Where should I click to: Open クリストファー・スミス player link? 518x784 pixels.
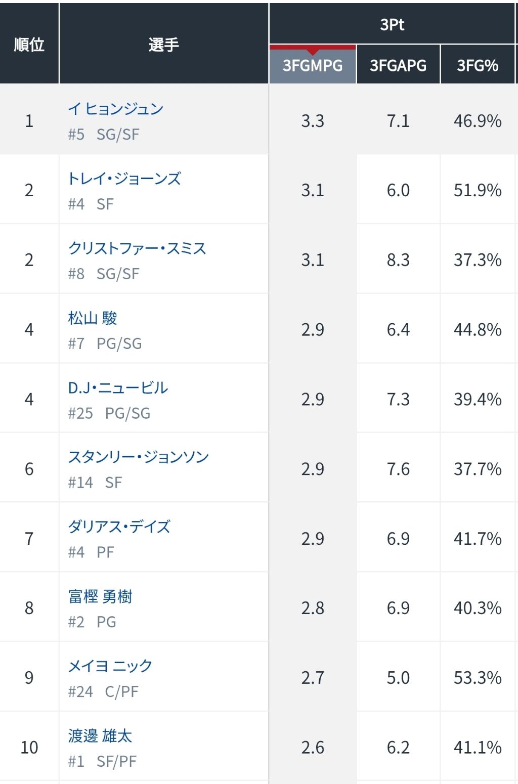137,248
